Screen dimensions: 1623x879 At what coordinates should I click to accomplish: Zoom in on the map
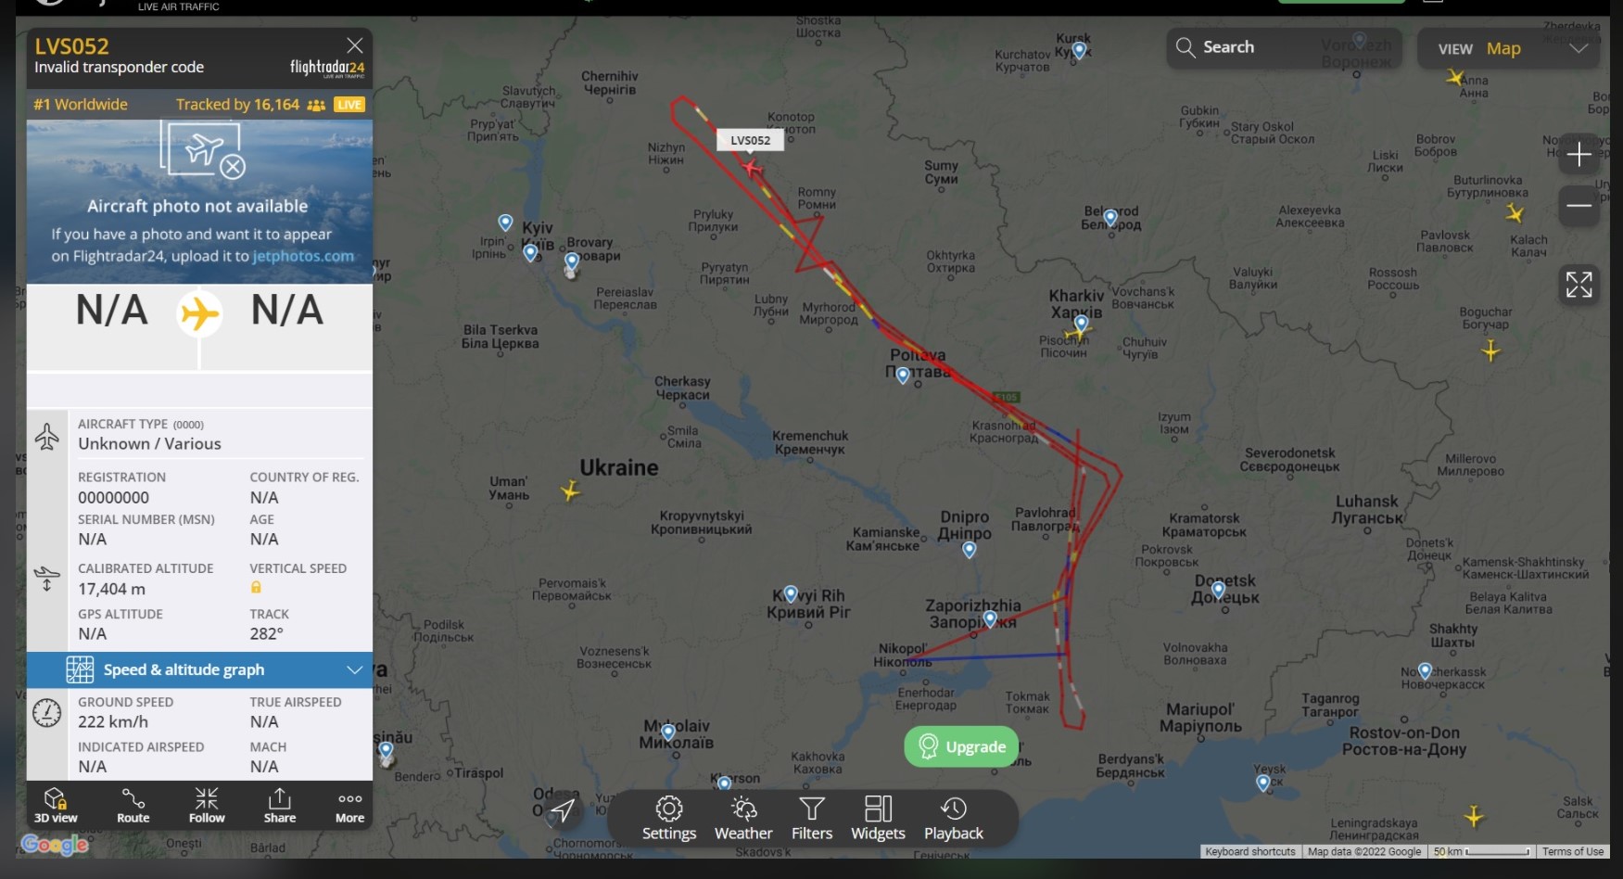[1579, 155]
